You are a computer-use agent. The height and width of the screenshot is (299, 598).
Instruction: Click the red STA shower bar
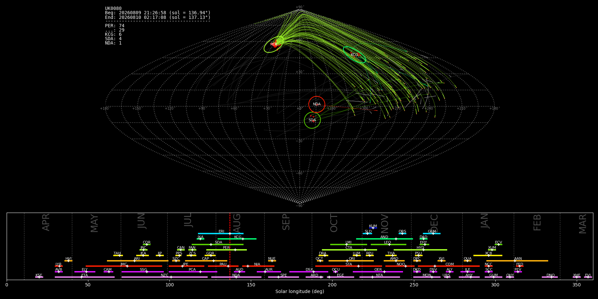click(349, 266)
